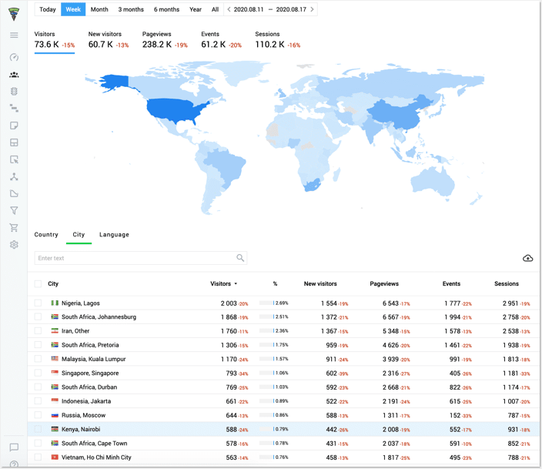Select the Kenya, Nairobi row checkbox
Viewport: 542px width, 469px height.
(x=38, y=429)
